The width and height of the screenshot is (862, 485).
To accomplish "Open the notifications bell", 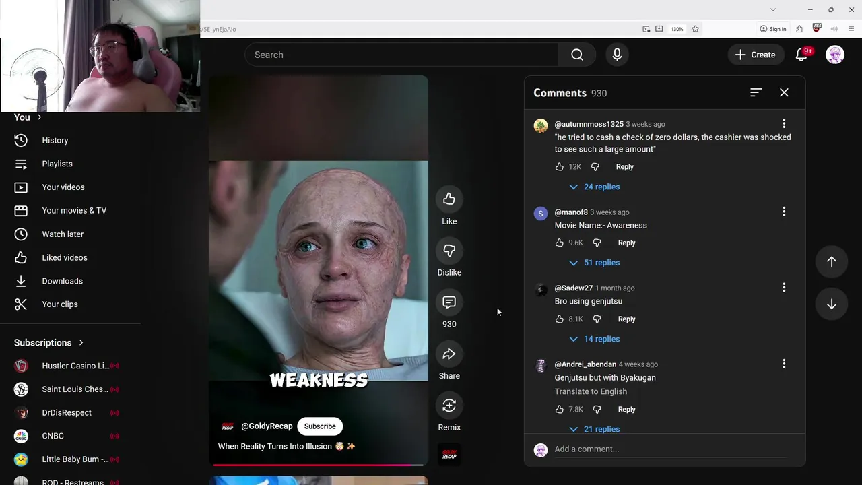I will pyautogui.click(x=801, y=55).
